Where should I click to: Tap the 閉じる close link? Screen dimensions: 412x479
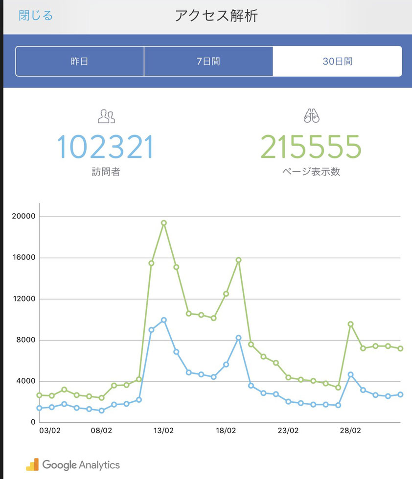[36, 15]
